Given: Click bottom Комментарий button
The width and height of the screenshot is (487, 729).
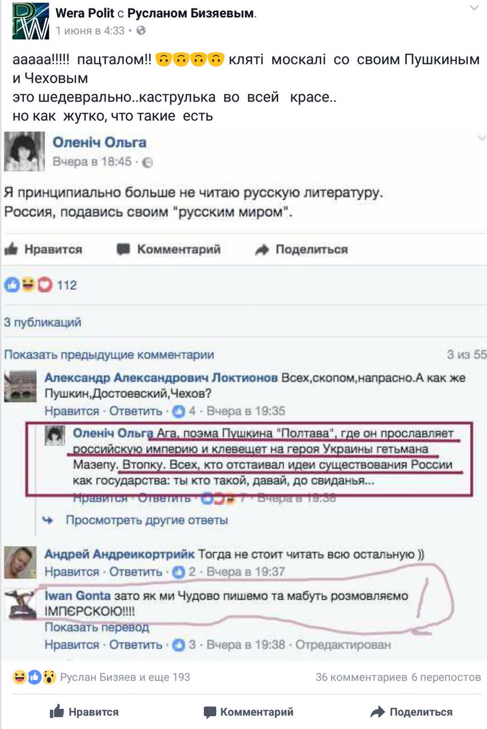Looking at the screenshot, I should (x=248, y=712).
